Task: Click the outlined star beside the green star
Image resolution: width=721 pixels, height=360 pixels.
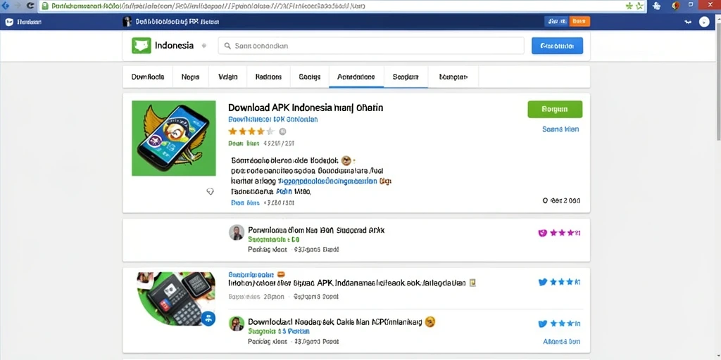Action: [x=639, y=6]
